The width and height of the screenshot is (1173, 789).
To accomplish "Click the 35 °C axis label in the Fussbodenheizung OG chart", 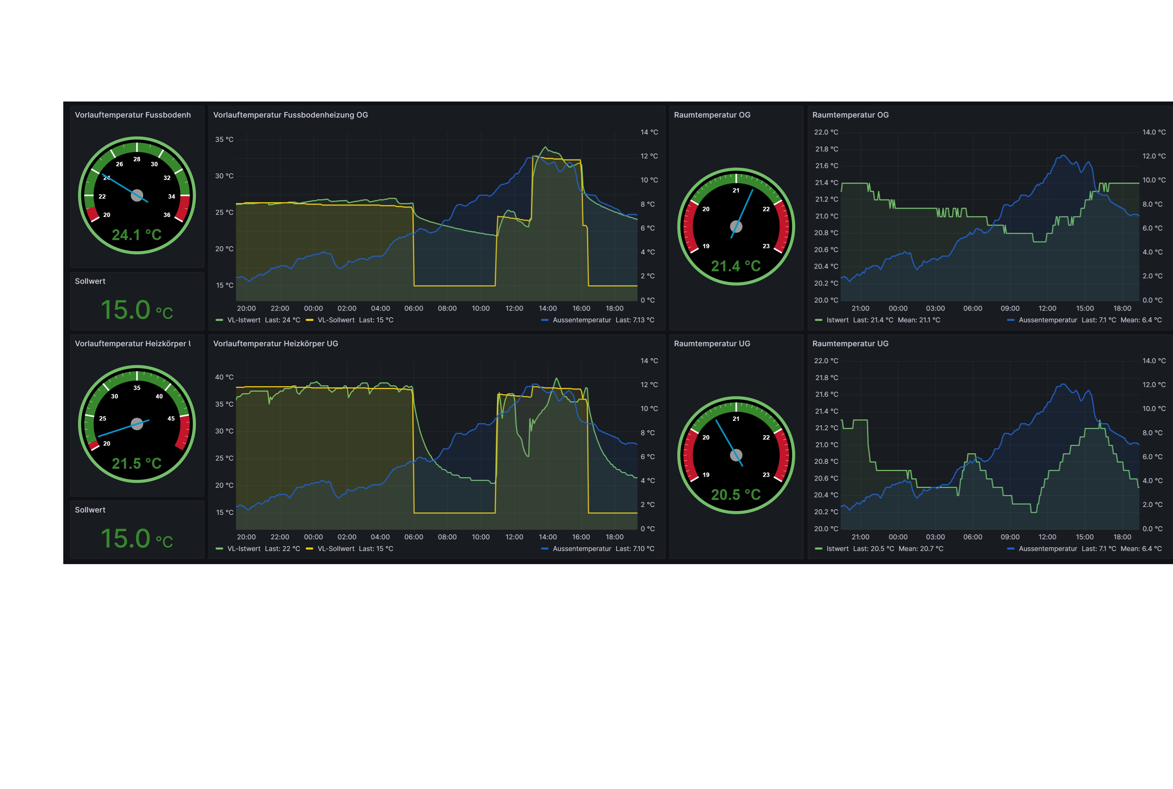I will pos(224,139).
